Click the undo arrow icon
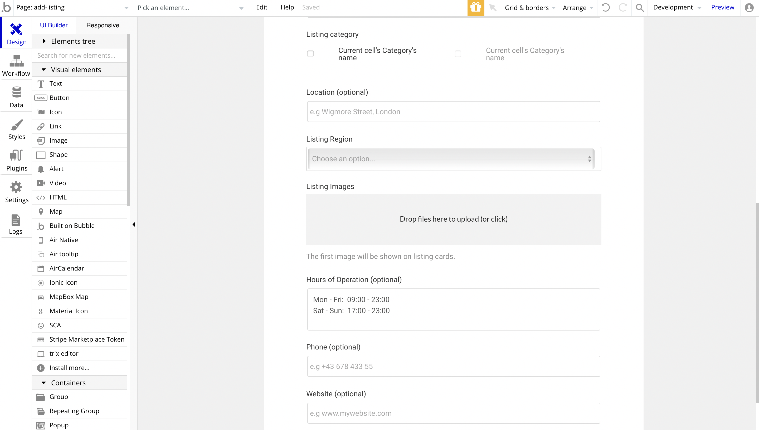The width and height of the screenshot is (759, 430). [606, 8]
